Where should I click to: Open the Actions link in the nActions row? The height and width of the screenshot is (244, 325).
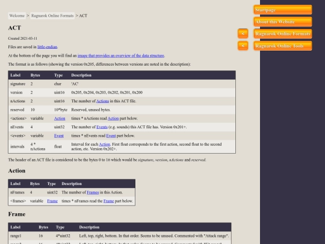tap(102, 101)
